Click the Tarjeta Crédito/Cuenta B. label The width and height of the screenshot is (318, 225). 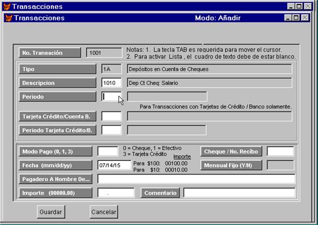click(x=57, y=116)
